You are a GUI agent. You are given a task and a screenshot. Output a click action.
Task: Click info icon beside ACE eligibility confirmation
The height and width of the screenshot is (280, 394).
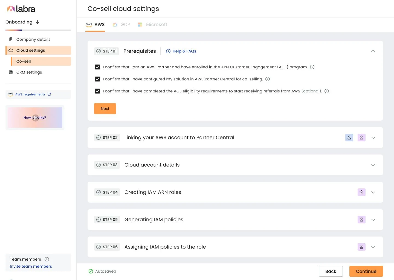coord(327,91)
